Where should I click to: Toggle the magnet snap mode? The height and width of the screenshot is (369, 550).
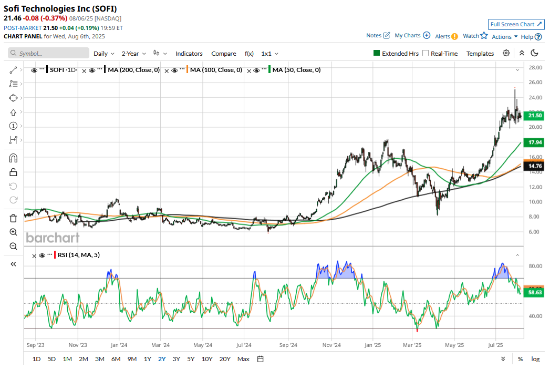click(13, 158)
